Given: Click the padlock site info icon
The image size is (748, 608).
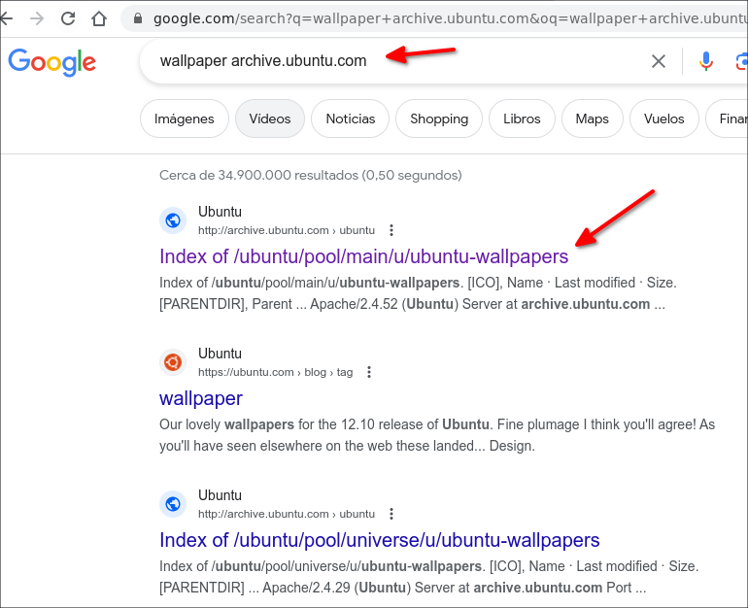Looking at the screenshot, I should coord(138,18).
